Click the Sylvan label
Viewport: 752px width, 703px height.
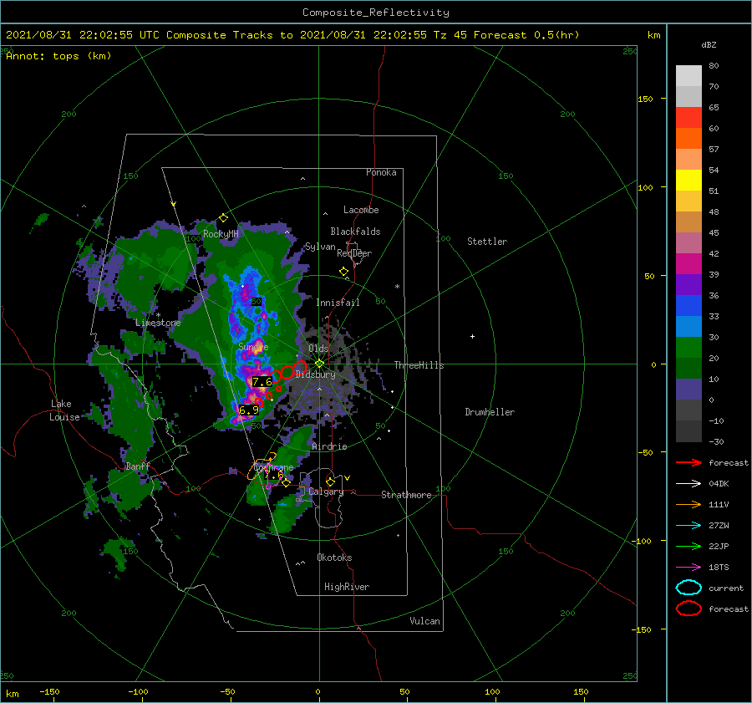click(320, 247)
